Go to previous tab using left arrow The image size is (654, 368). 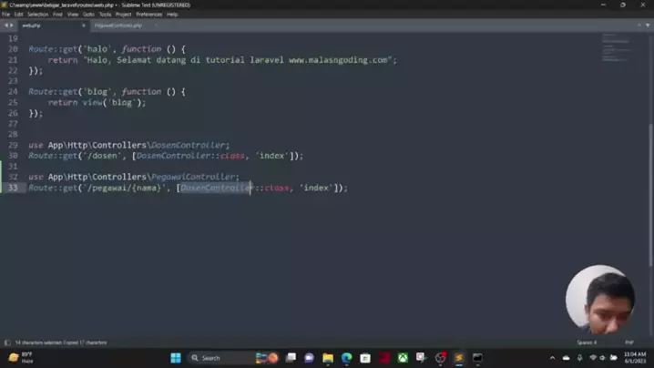(x=5, y=26)
